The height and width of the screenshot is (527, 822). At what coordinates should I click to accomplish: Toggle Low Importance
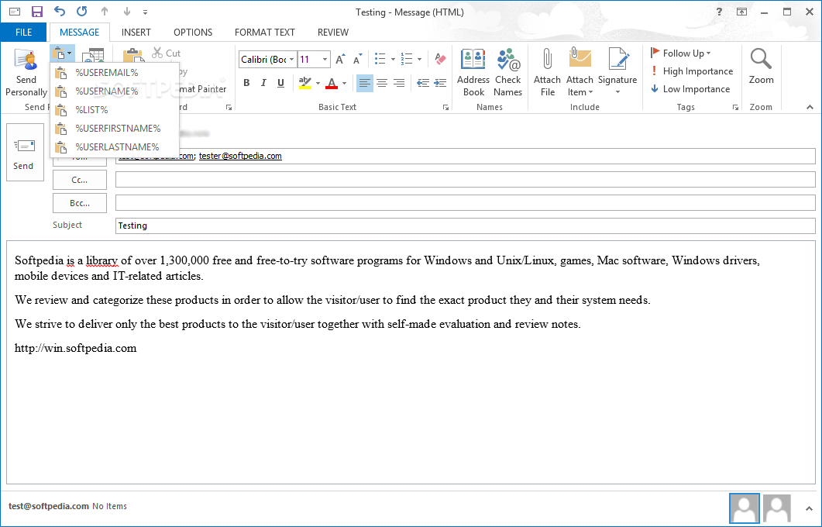[690, 89]
